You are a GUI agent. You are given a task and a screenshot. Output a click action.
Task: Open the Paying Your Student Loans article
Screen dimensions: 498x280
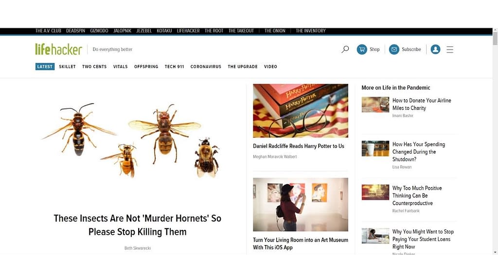pos(423,239)
